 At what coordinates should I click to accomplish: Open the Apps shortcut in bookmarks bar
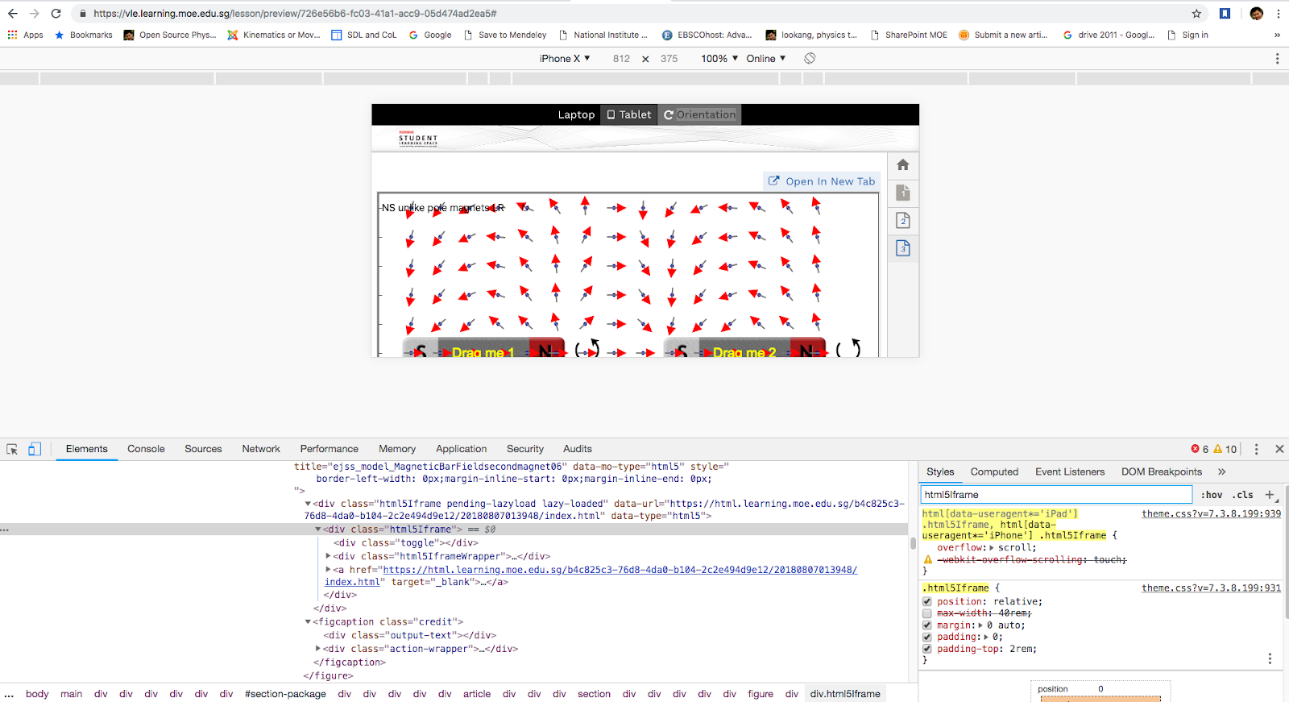pos(25,35)
